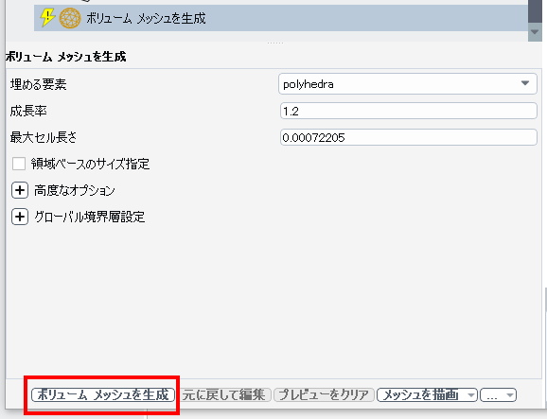This screenshot has height=419, width=547.
Task: Click the 元に戻して編集 button
Action: (x=223, y=395)
